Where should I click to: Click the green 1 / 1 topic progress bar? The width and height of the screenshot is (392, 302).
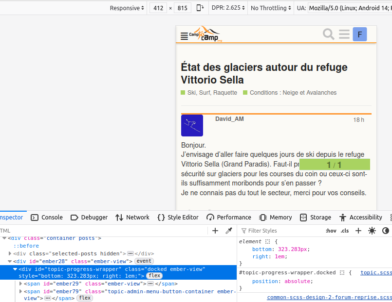point(335,165)
